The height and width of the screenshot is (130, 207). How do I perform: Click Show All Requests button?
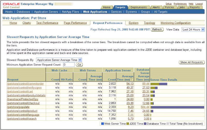[191, 62]
